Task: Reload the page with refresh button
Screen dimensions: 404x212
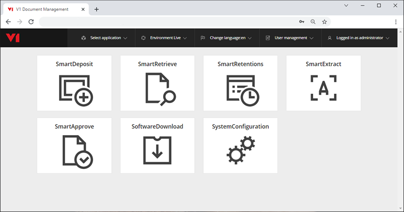Action: [x=31, y=22]
